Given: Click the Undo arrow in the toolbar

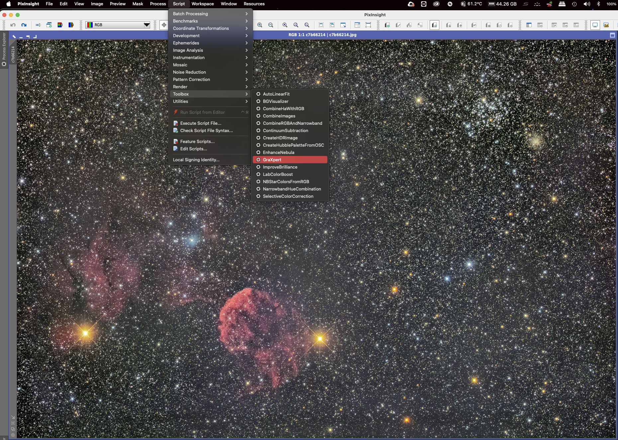Looking at the screenshot, I should [13, 25].
